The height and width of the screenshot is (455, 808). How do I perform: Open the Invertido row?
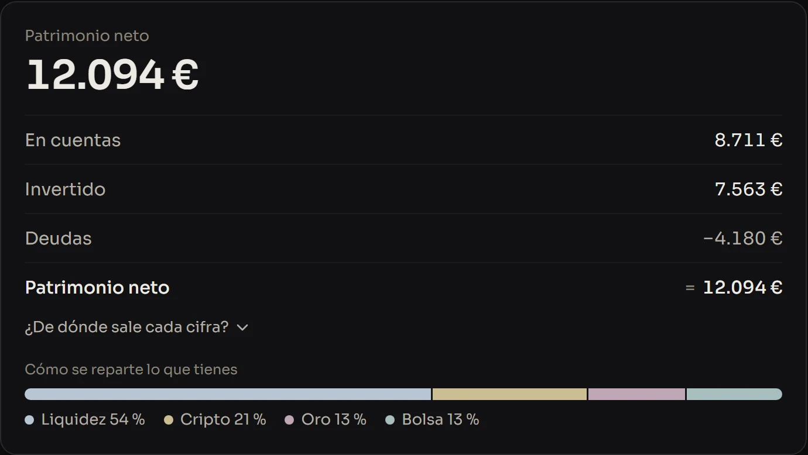(x=403, y=189)
